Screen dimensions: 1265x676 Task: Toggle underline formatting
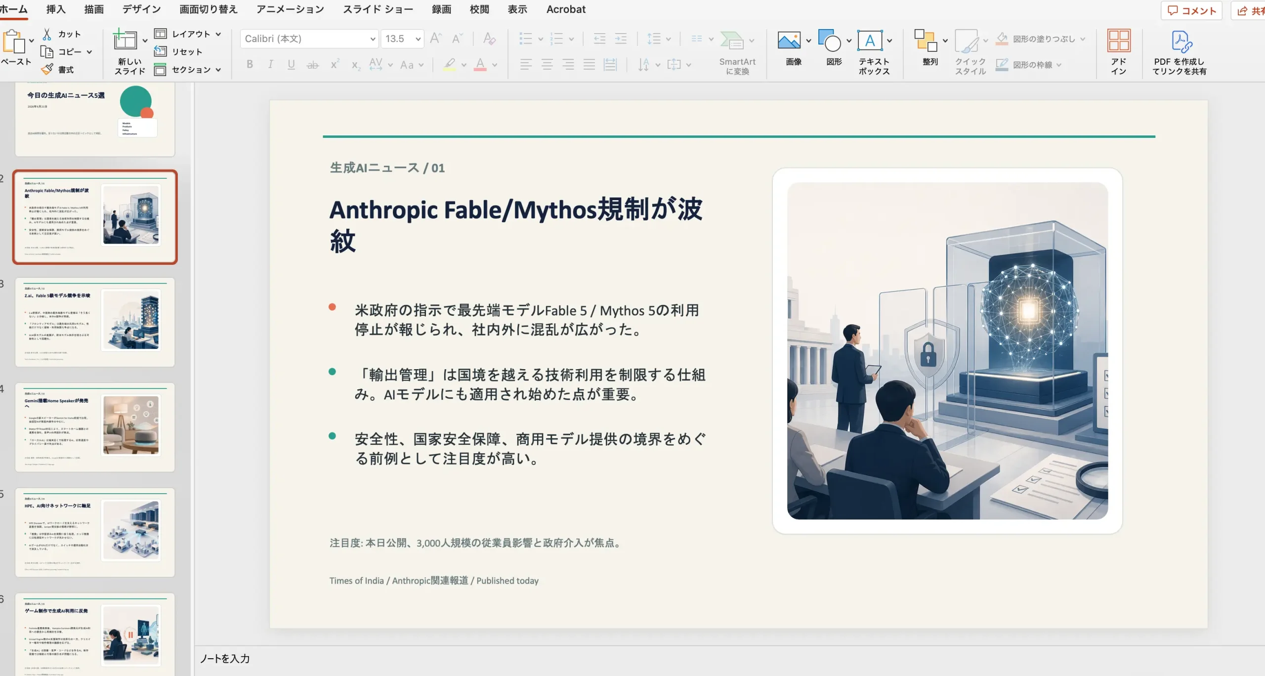tap(291, 64)
